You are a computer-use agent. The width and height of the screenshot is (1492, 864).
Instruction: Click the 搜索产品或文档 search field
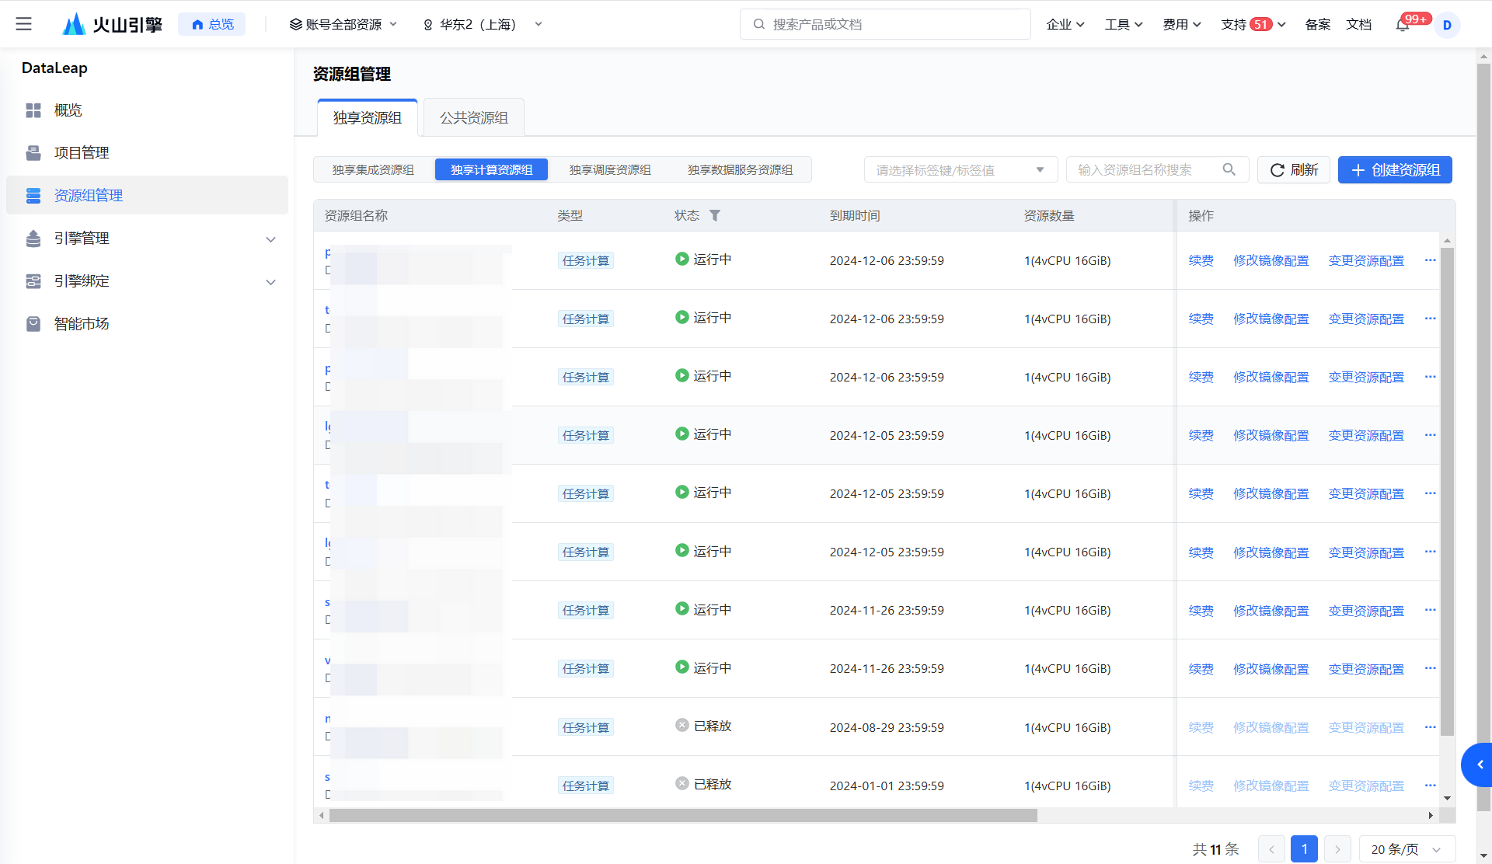pyautogui.click(x=885, y=24)
